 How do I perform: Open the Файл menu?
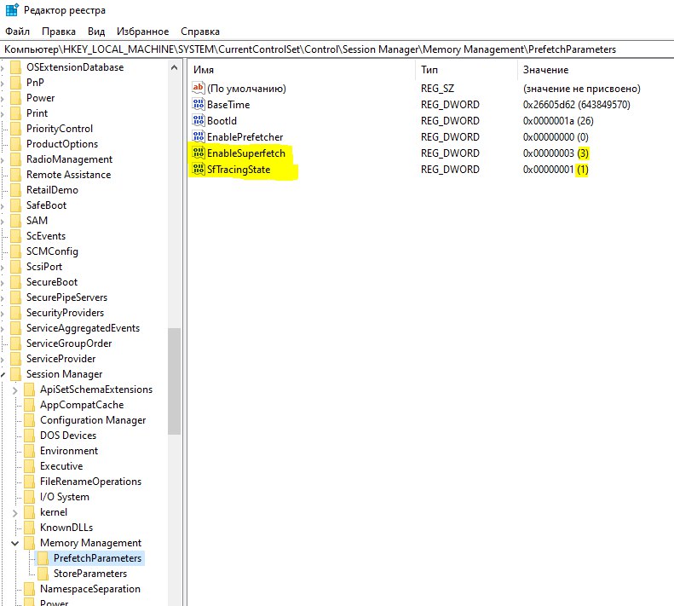[x=18, y=32]
